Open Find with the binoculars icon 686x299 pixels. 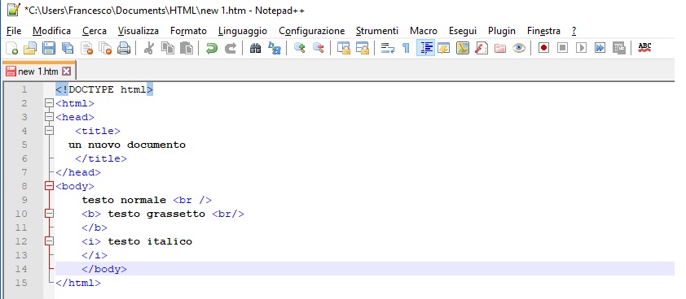[x=256, y=48]
